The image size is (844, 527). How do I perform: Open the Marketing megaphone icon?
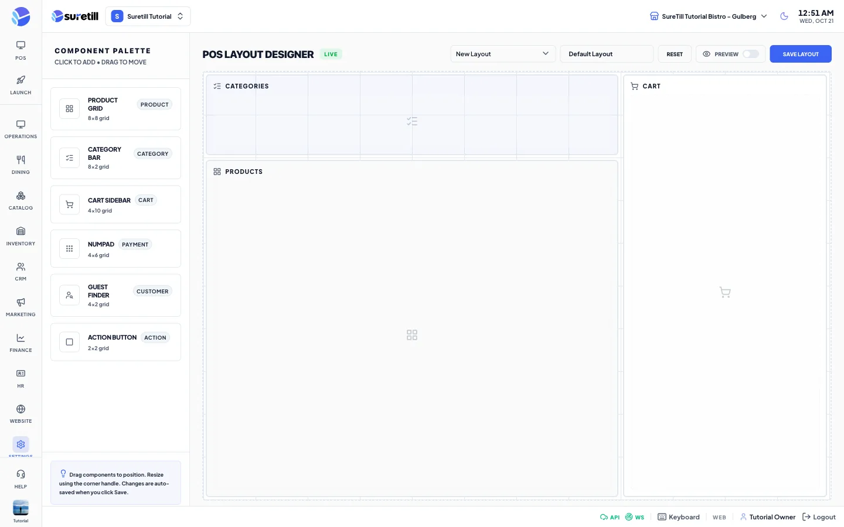pos(21,302)
